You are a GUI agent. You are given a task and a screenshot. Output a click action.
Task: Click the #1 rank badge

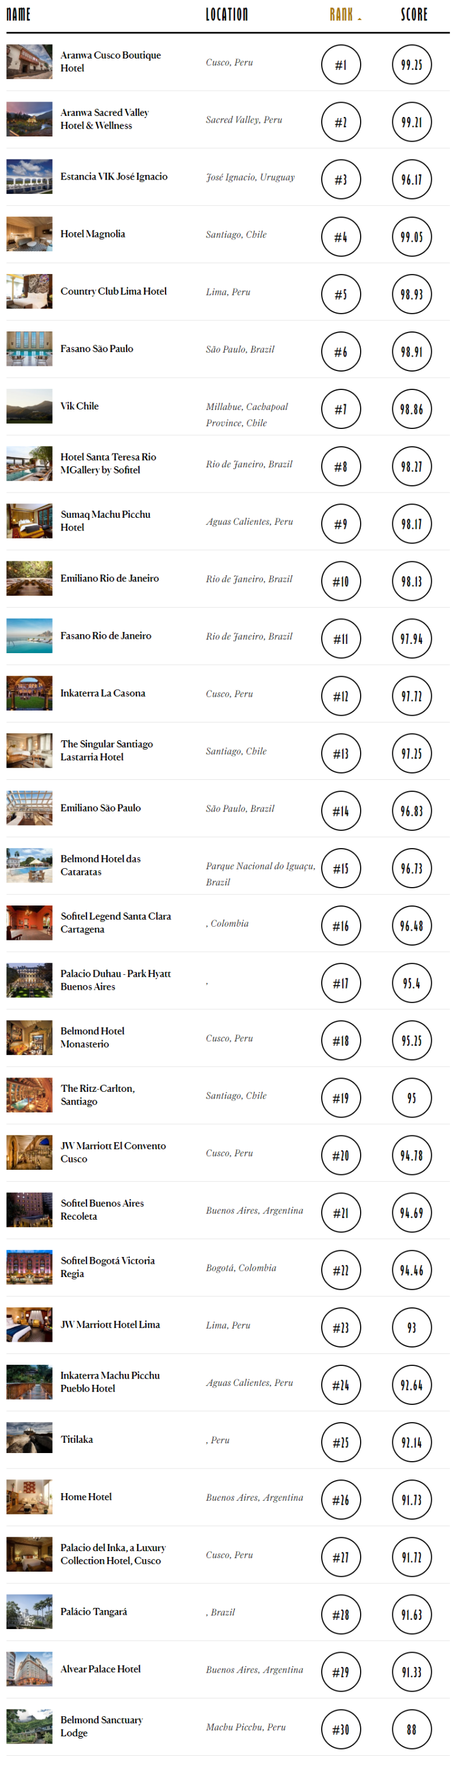(341, 65)
